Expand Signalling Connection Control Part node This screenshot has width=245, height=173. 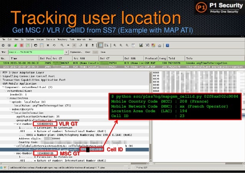point(1,76)
